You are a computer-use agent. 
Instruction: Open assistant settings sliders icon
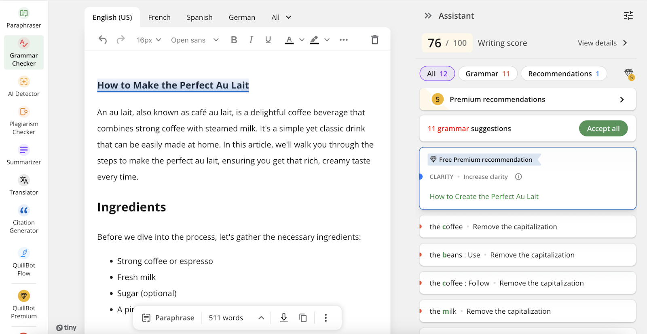[x=628, y=16]
